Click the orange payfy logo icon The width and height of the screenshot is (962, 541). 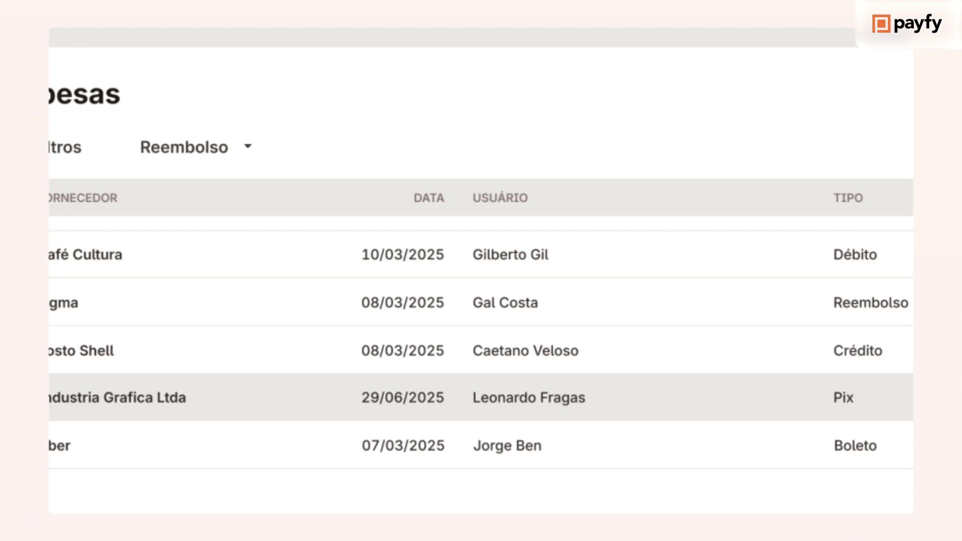click(x=881, y=24)
